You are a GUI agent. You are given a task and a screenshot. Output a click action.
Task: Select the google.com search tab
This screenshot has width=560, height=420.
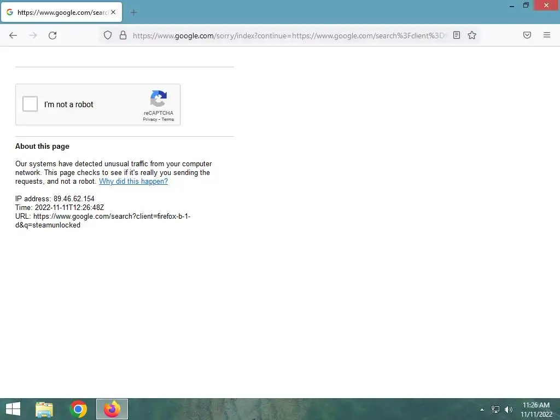point(61,12)
